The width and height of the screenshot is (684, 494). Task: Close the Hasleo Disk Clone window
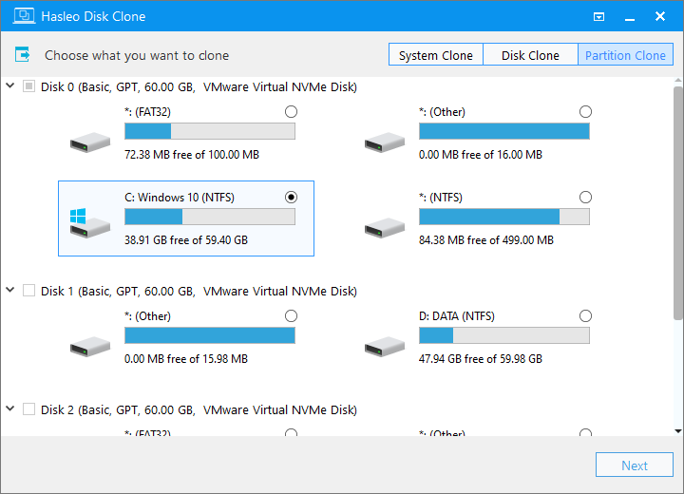tap(660, 16)
